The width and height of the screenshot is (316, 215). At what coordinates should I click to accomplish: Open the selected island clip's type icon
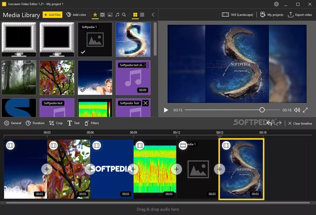[x=226, y=146]
